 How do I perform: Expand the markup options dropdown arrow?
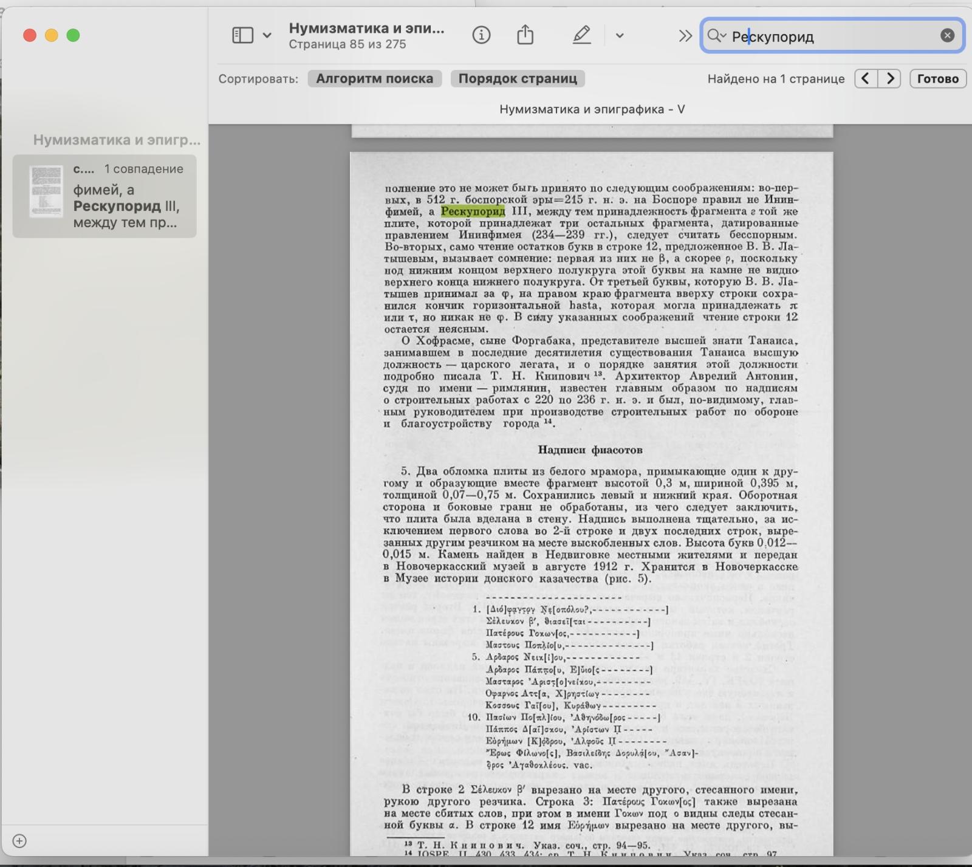click(x=620, y=35)
